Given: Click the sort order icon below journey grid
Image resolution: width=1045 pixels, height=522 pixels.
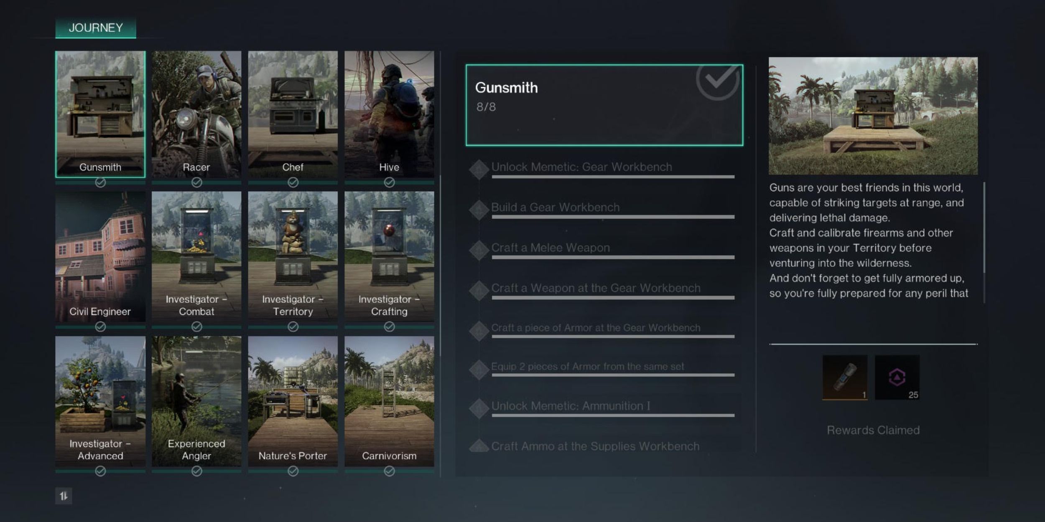Looking at the screenshot, I should 64,496.
